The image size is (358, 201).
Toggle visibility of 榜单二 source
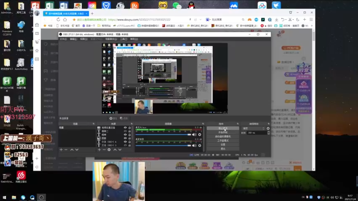pyautogui.click(x=125, y=131)
